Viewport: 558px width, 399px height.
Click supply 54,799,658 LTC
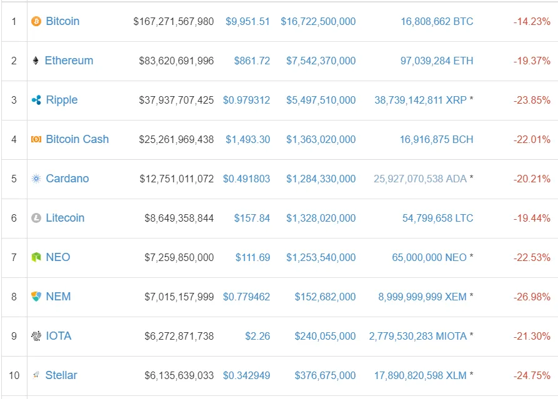438,219
